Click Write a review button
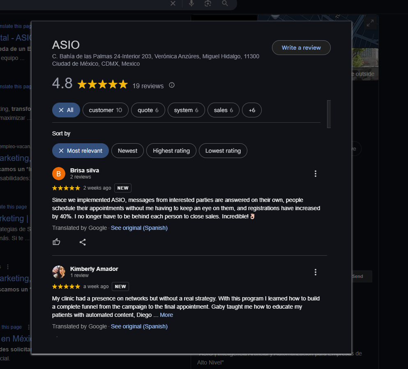 (301, 48)
